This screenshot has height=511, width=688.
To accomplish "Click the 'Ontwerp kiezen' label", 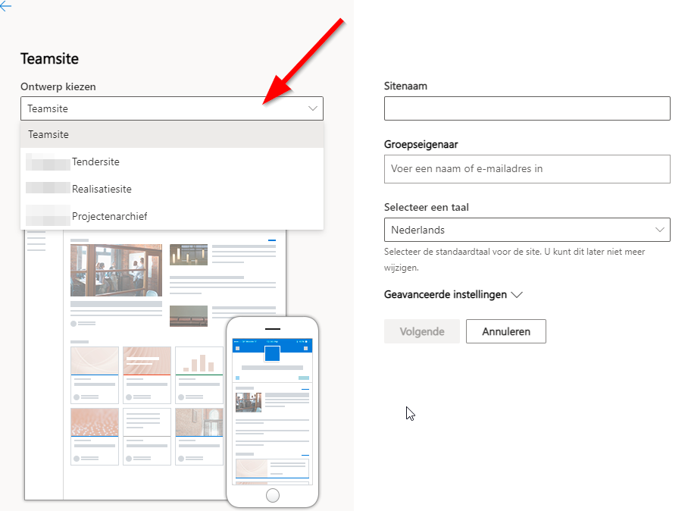I will tap(58, 87).
